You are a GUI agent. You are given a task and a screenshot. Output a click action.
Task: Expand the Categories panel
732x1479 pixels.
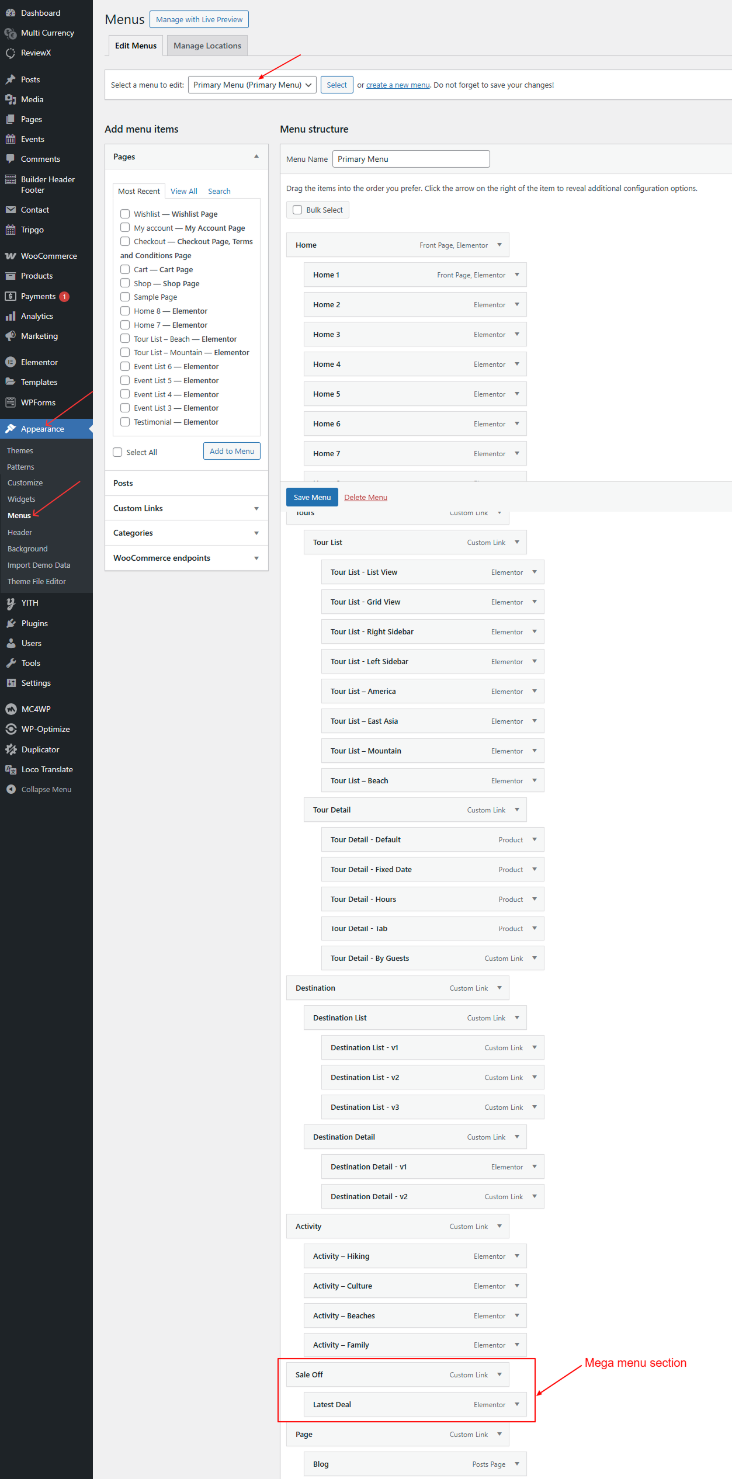(x=256, y=533)
